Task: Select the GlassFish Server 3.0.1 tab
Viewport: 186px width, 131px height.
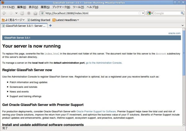Action: point(24,26)
